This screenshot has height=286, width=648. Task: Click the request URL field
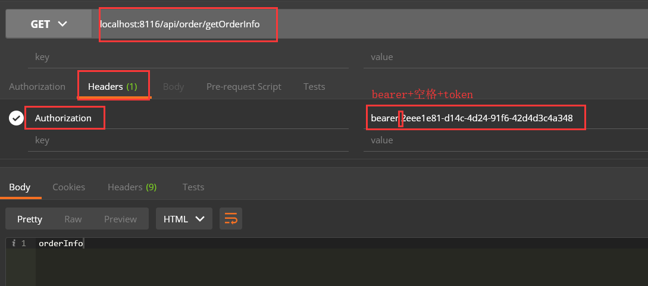tap(370, 24)
